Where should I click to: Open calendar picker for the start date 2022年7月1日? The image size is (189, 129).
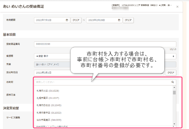pyautogui.click(x=67, y=20)
